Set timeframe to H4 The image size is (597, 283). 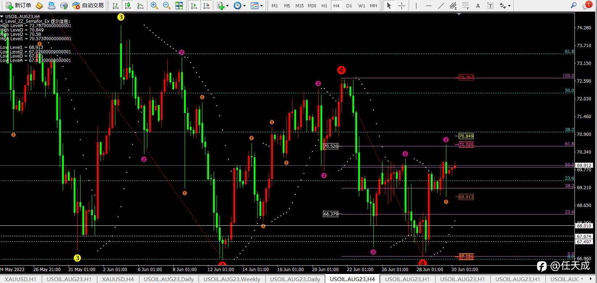336,5
